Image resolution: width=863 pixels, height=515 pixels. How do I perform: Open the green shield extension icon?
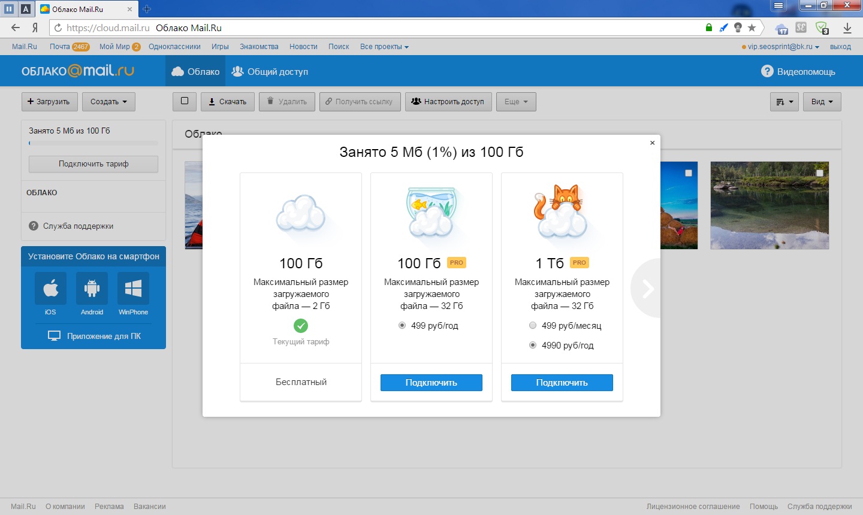tap(822, 28)
